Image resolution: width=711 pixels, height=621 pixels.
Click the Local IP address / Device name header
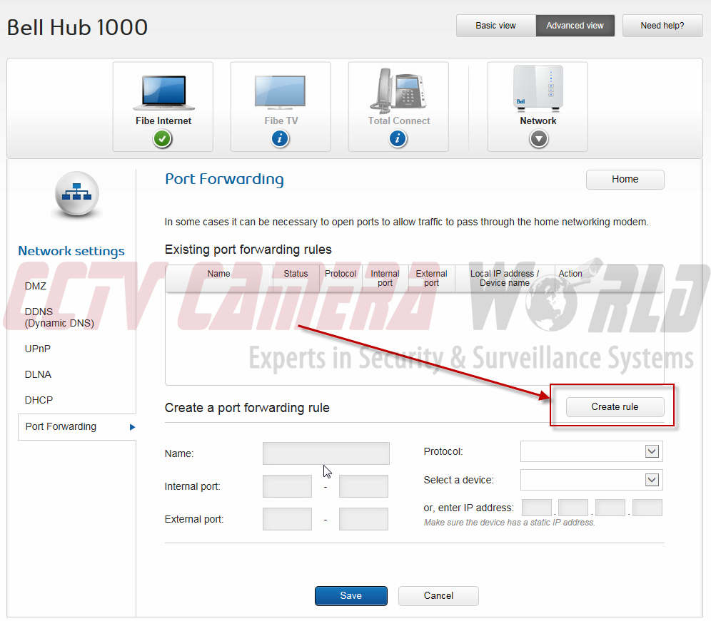pos(505,278)
